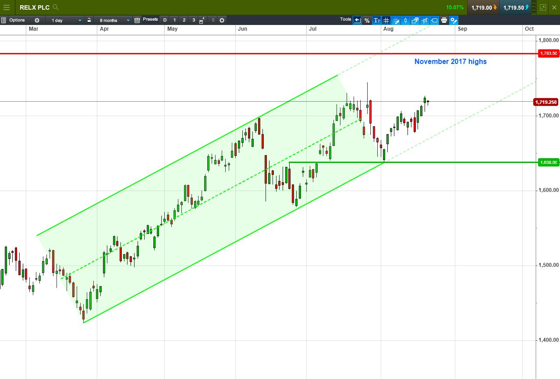This screenshot has height=379, width=560.
Task: Open the overlay windows icon
Action: pyautogui.click(x=415, y=20)
